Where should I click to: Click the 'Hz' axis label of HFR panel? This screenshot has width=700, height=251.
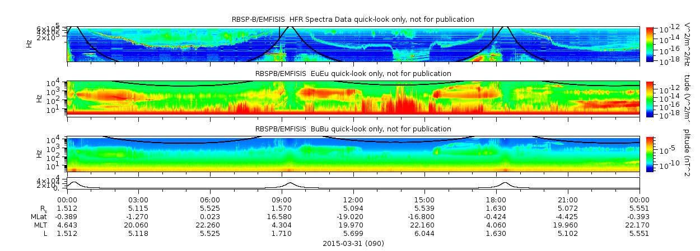(x=29, y=44)
